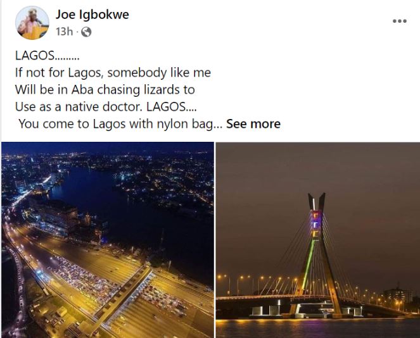Open Joe Igbokwe's profile picture
Screen dimensions: 420x338
coord(32,23)
